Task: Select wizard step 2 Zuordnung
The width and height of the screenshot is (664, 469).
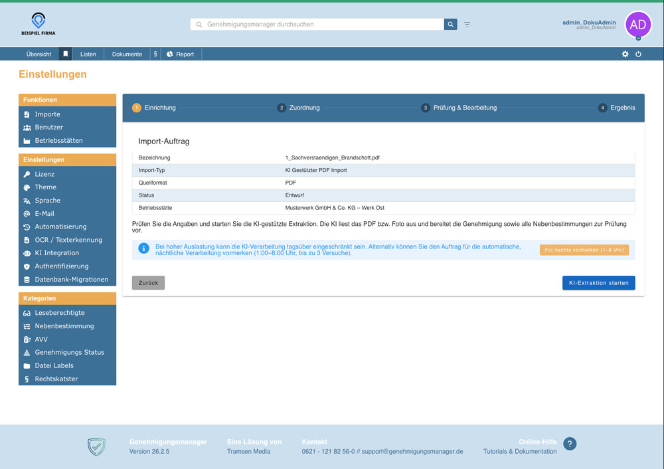Action: coord(299,108)
